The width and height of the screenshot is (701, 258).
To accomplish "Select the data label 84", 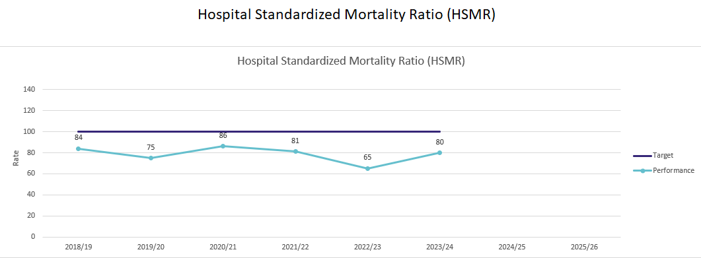I will (78, 137).
